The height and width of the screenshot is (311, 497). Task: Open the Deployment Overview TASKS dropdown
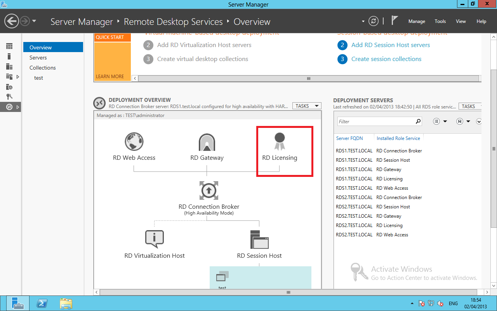coord(307,106)
